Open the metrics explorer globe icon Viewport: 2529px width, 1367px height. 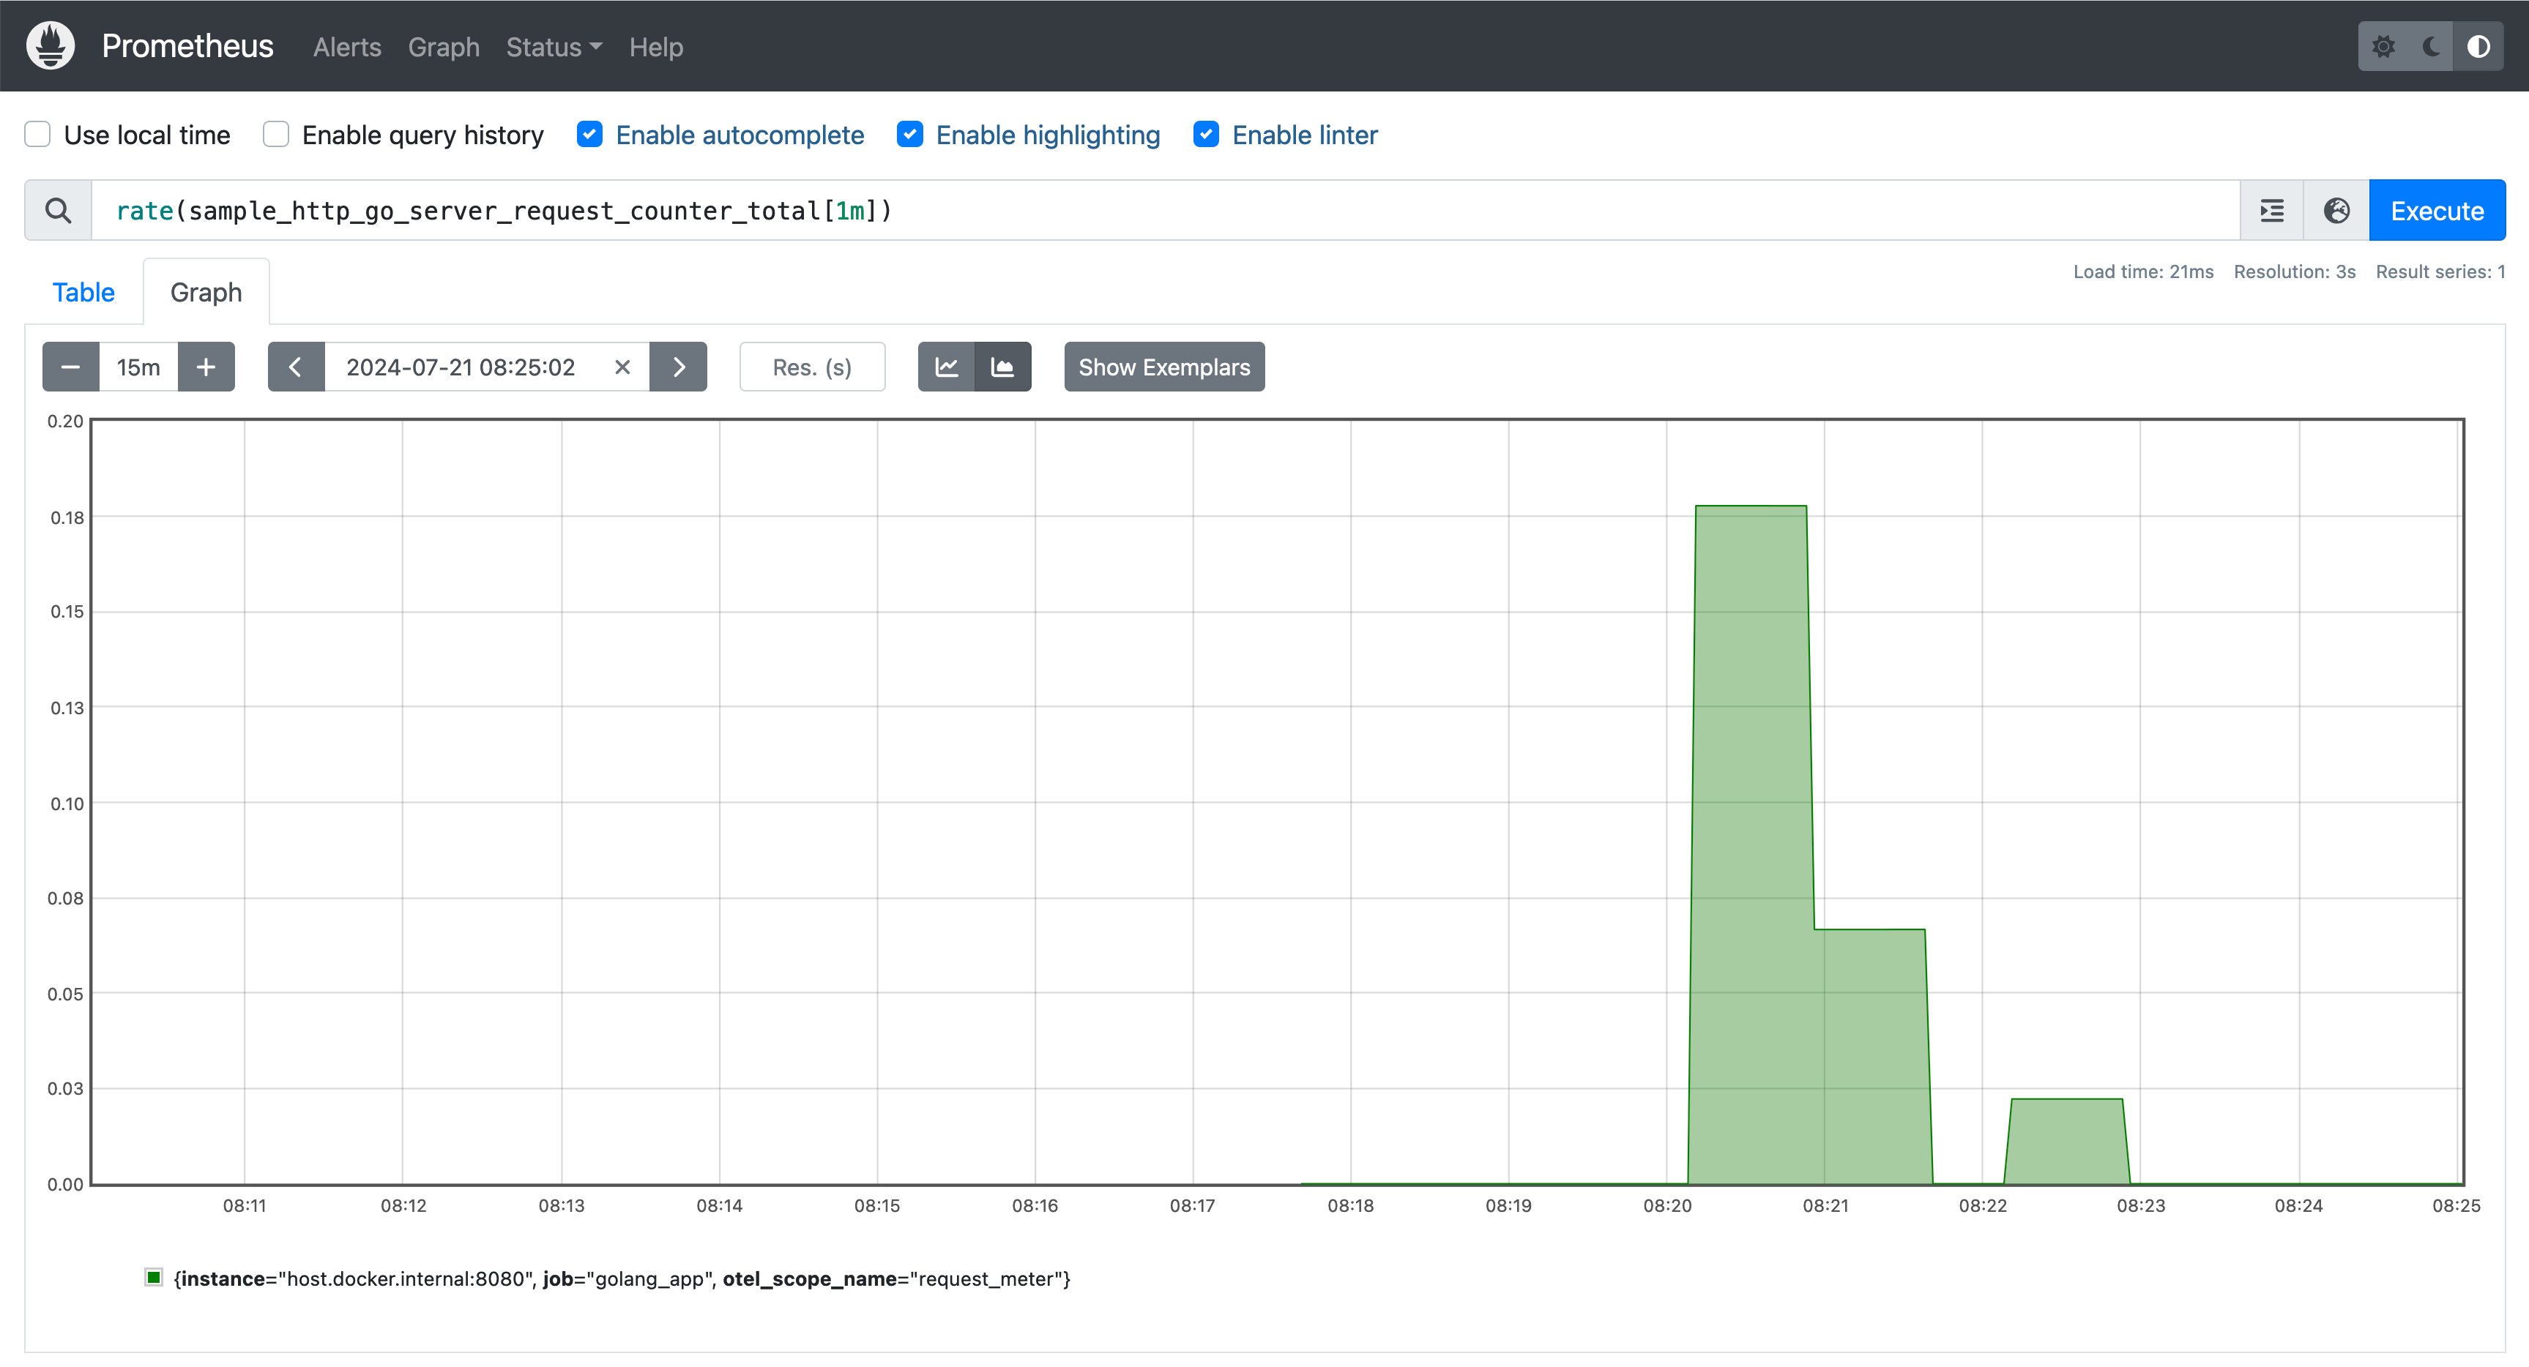tap(2336, 210)
